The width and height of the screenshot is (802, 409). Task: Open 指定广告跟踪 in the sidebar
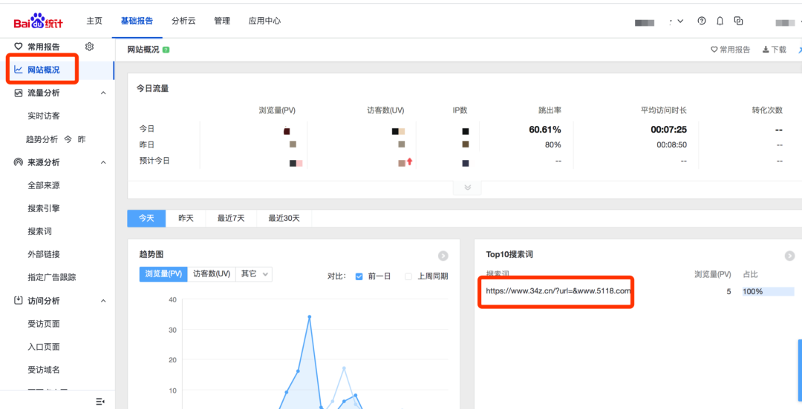click(x=52, y=277)
